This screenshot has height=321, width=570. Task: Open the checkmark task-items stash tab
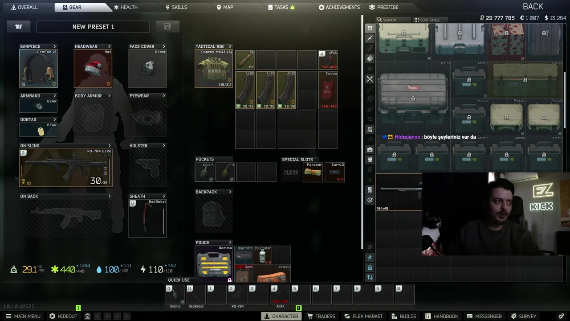point(370,200)
